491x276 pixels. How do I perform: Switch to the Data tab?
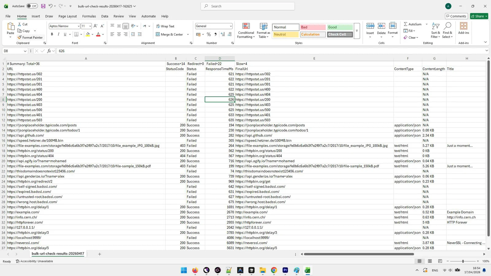pos(105,16)
